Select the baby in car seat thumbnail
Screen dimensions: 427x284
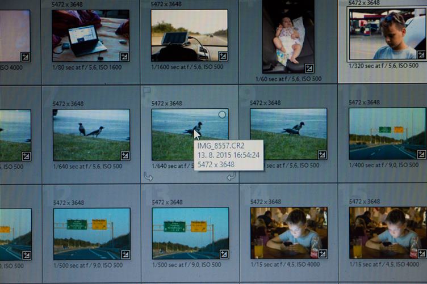[x=288, y=37]
